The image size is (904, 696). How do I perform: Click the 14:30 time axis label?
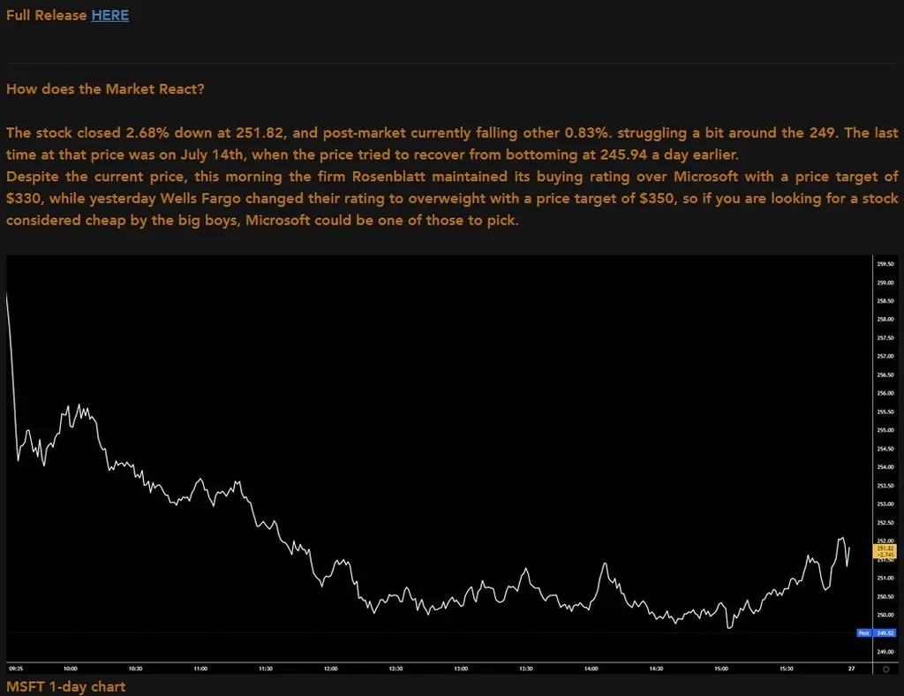656,669
